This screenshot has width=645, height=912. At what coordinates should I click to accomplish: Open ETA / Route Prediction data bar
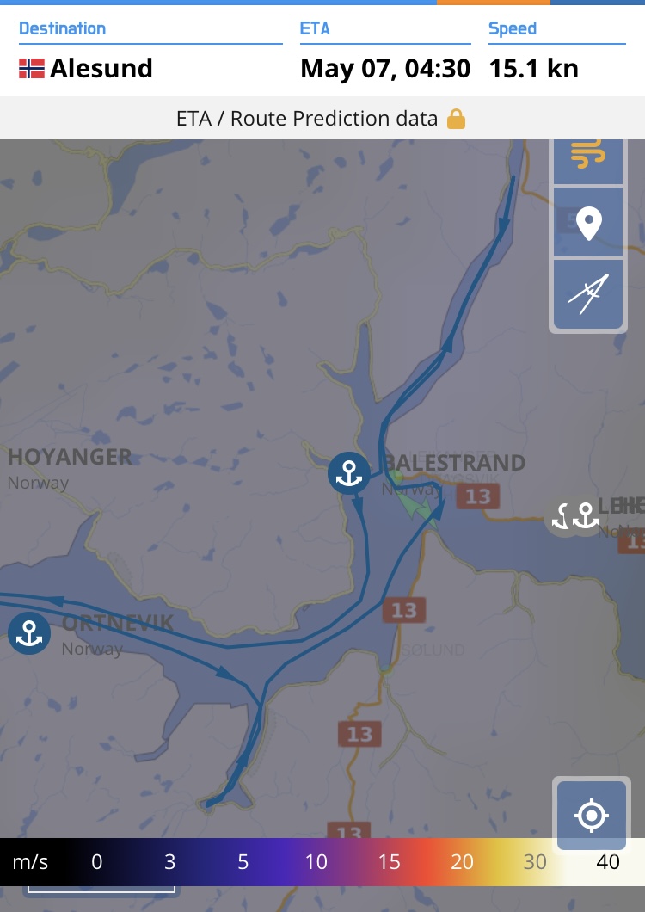click(322, 118)
